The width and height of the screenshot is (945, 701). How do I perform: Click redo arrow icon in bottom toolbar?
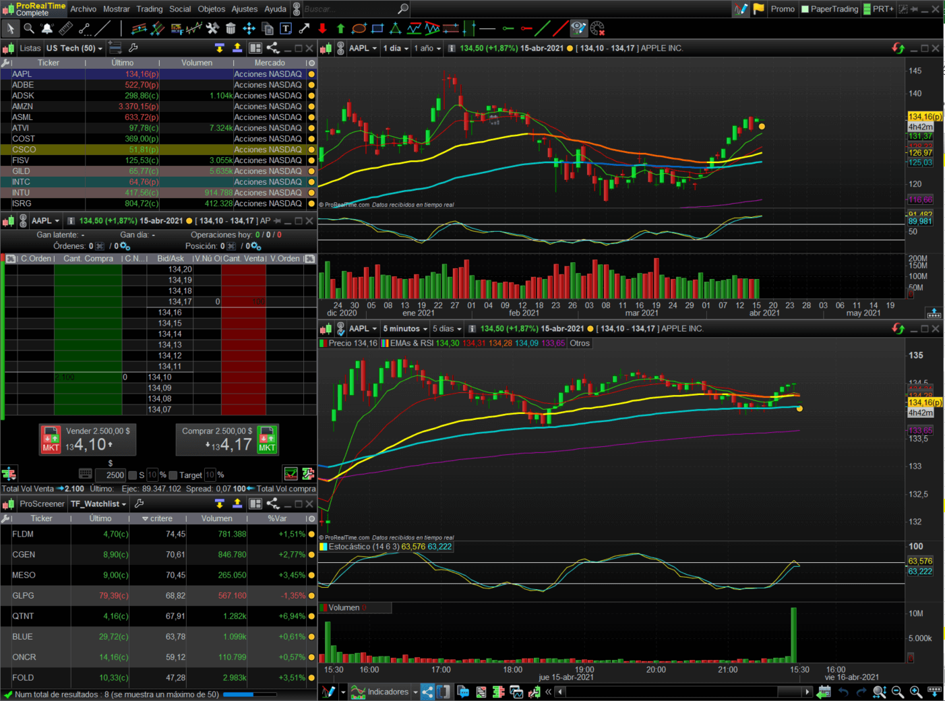[861, 692]
